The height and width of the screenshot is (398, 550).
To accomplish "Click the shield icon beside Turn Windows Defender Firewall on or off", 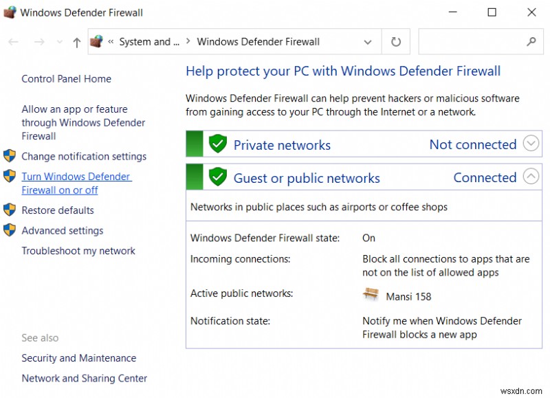I will click(10, 177).
